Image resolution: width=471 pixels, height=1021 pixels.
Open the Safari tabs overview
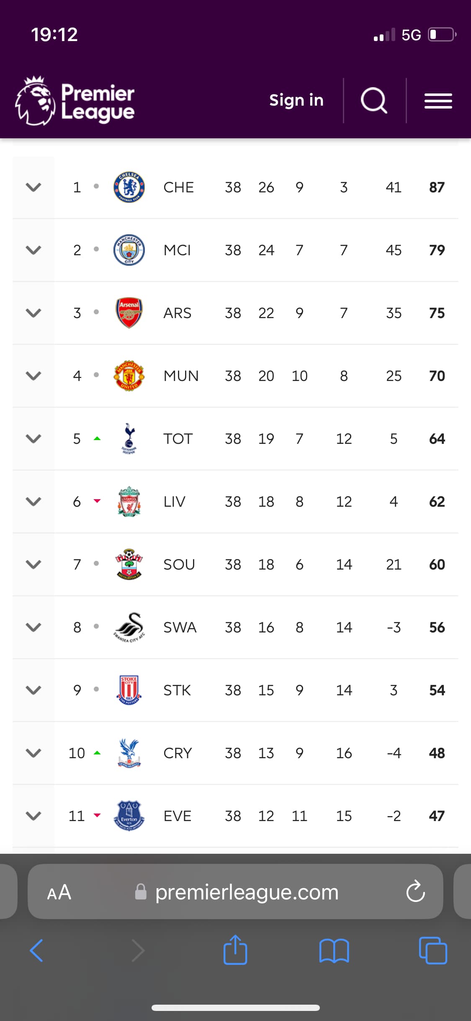[x=433, y=950]
